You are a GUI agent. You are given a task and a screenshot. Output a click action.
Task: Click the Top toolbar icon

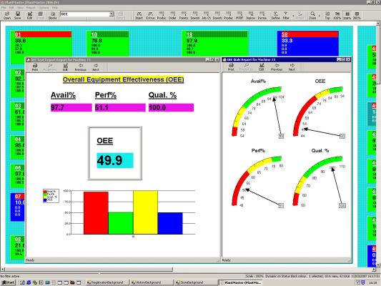tap(327, 15)
